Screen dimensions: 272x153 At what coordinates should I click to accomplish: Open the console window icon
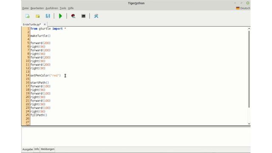tap(83, 16)
